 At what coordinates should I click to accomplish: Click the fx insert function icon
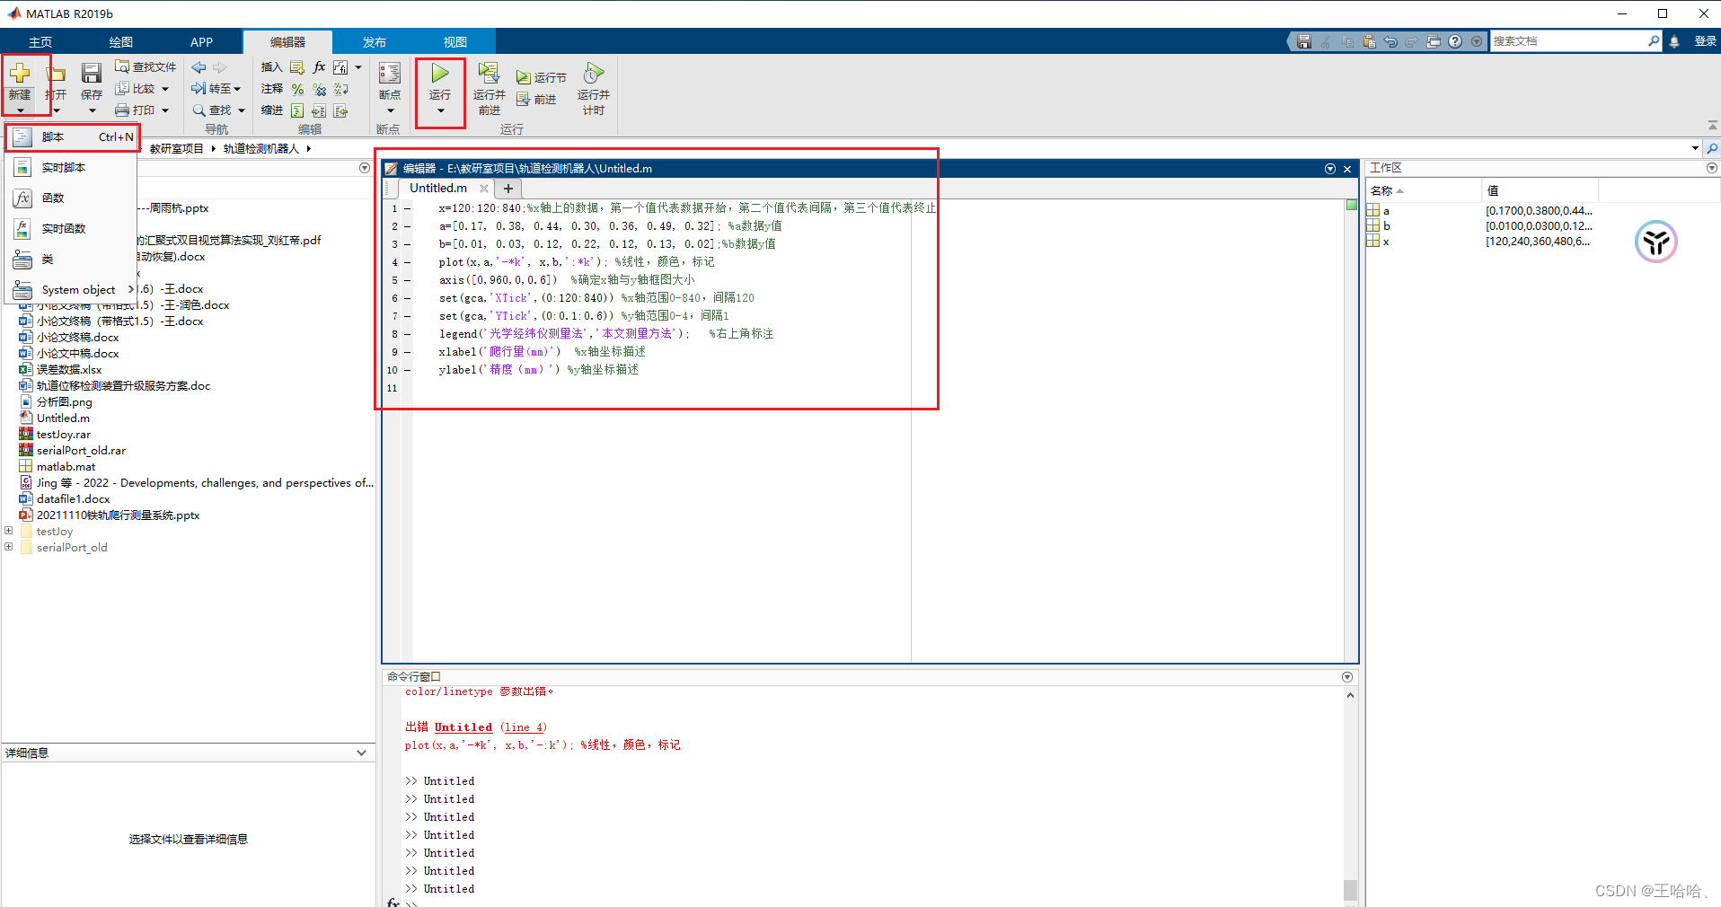(x=319, y=67)
